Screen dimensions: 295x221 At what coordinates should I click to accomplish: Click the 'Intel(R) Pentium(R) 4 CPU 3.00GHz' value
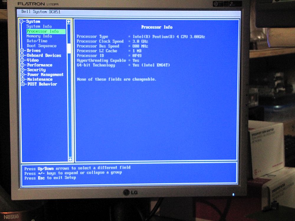point(169,37)
